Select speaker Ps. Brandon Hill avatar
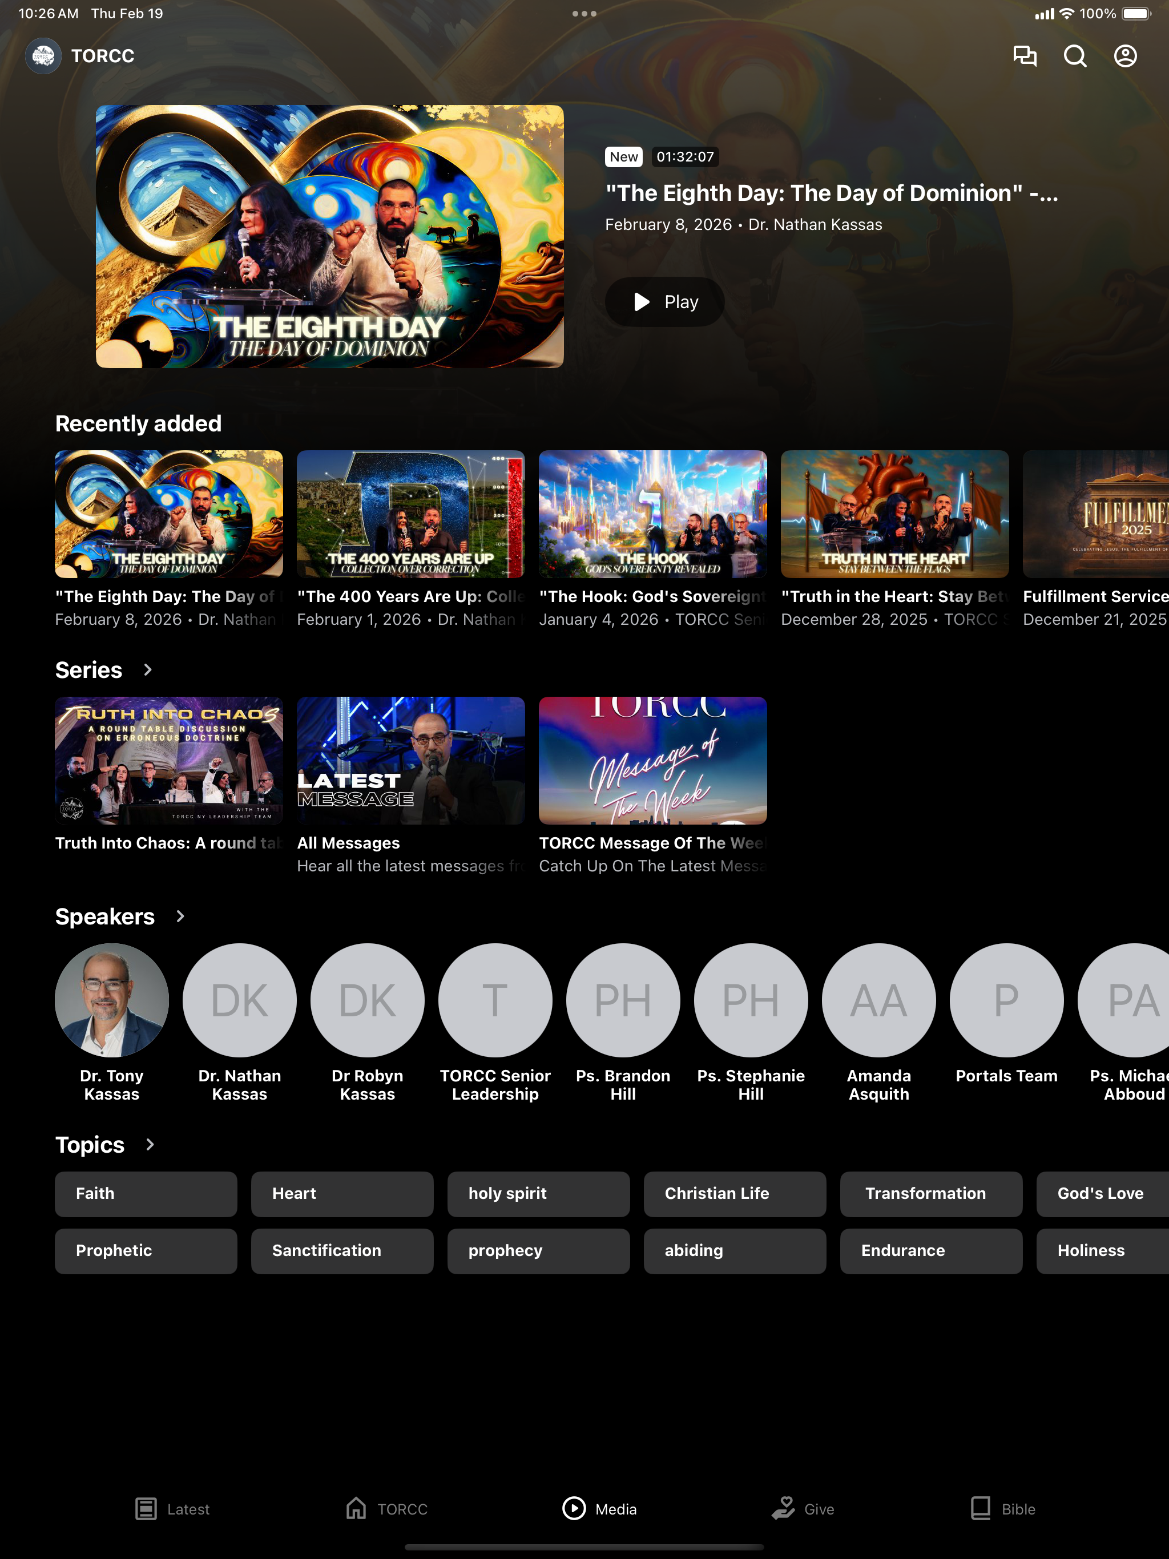 click(x=623, y=1000)
